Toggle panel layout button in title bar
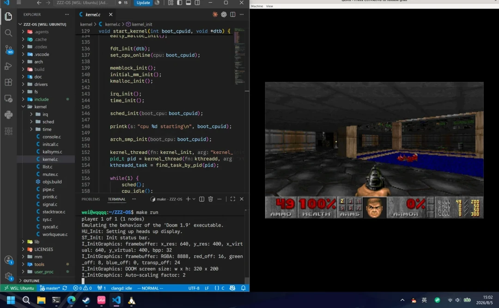This screenshot has height=308, width=499. pyautogui.click(x=189, y=3)
